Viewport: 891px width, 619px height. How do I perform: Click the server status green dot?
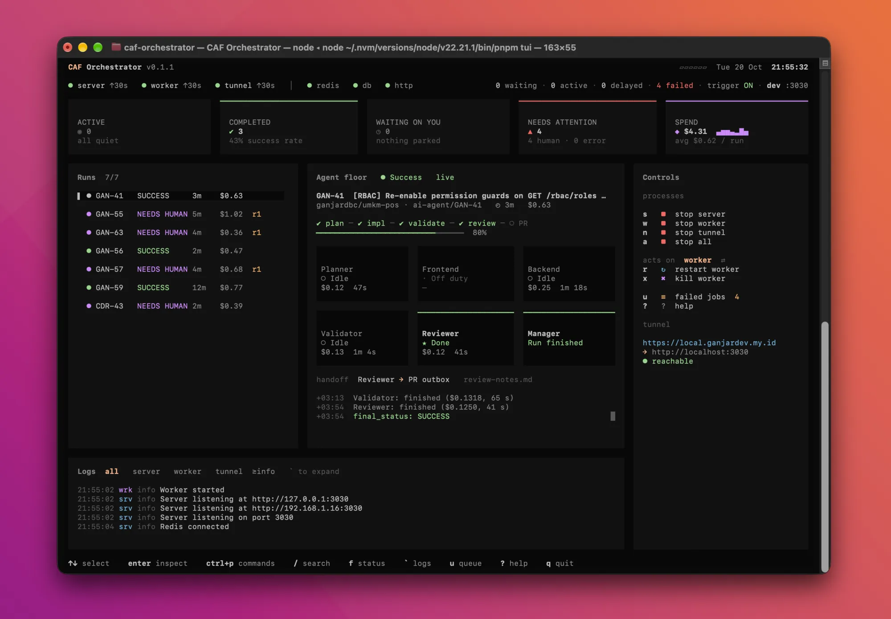click(x=70, y=86)
